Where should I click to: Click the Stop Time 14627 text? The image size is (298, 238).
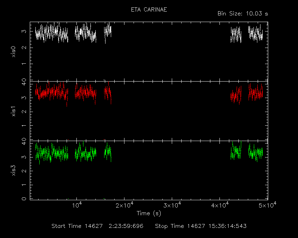[180, 226]
